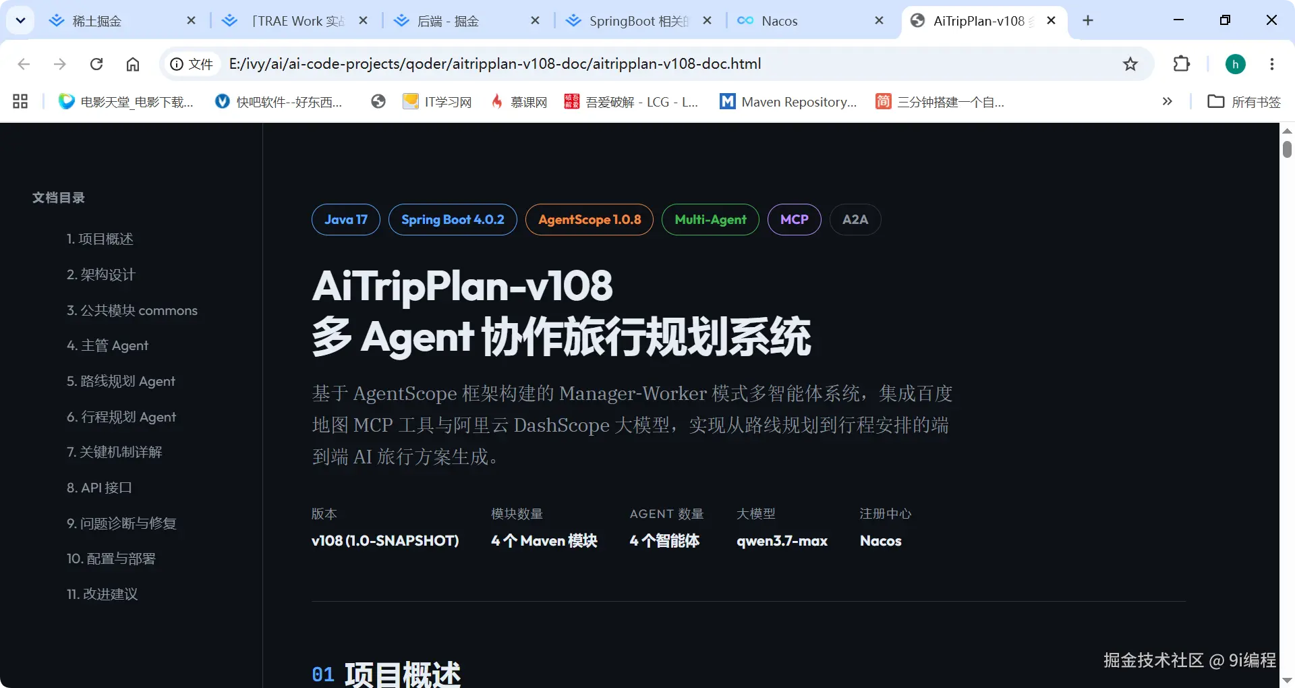Jump to 7. 关键机制详解 section
The image size is (1295, 688).
(115, 453)
